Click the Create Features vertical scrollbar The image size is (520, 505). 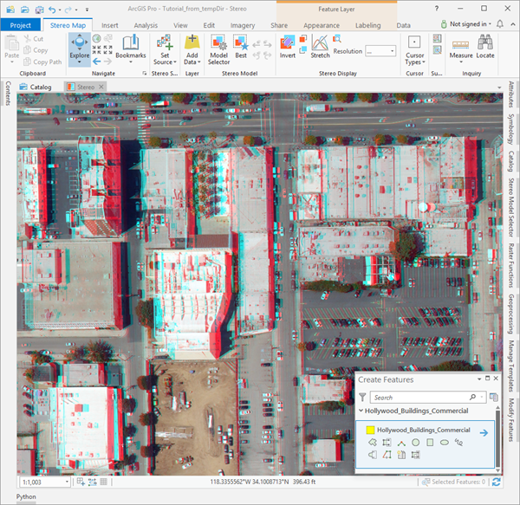[497, 438]
